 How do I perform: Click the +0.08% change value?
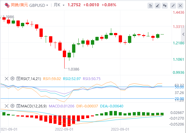tap(109, 5)
